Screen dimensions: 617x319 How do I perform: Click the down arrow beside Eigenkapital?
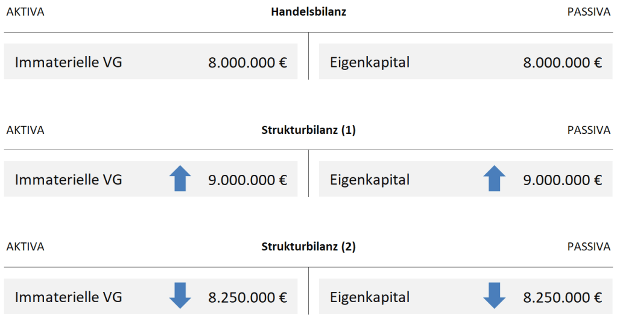(x=495, y=296)
